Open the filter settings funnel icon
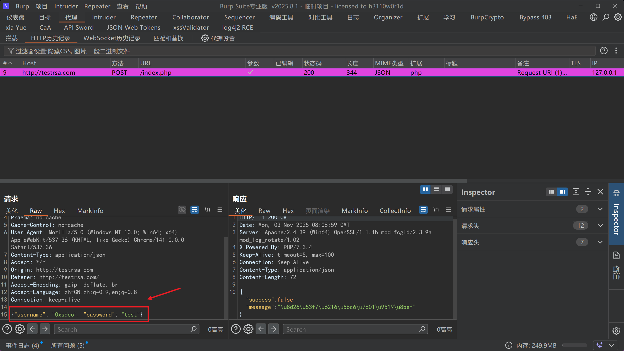Screen dimensions: 624x351 [x=10, y=51]
